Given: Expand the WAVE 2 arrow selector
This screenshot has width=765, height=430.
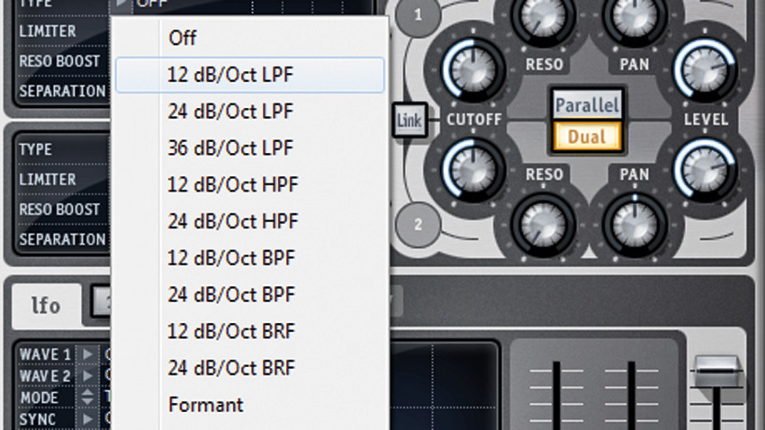Looking at the screenshot, I should point(88,376).
